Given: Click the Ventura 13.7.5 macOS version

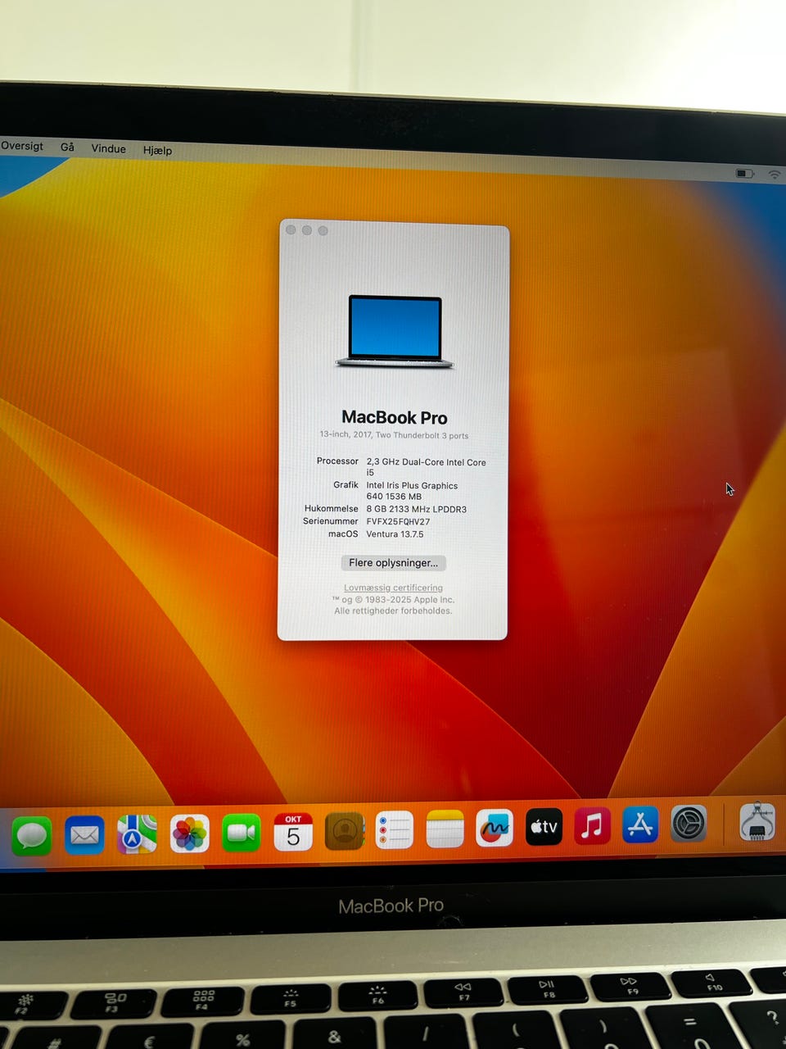Looking at the screenshot, I should [395, 534].
